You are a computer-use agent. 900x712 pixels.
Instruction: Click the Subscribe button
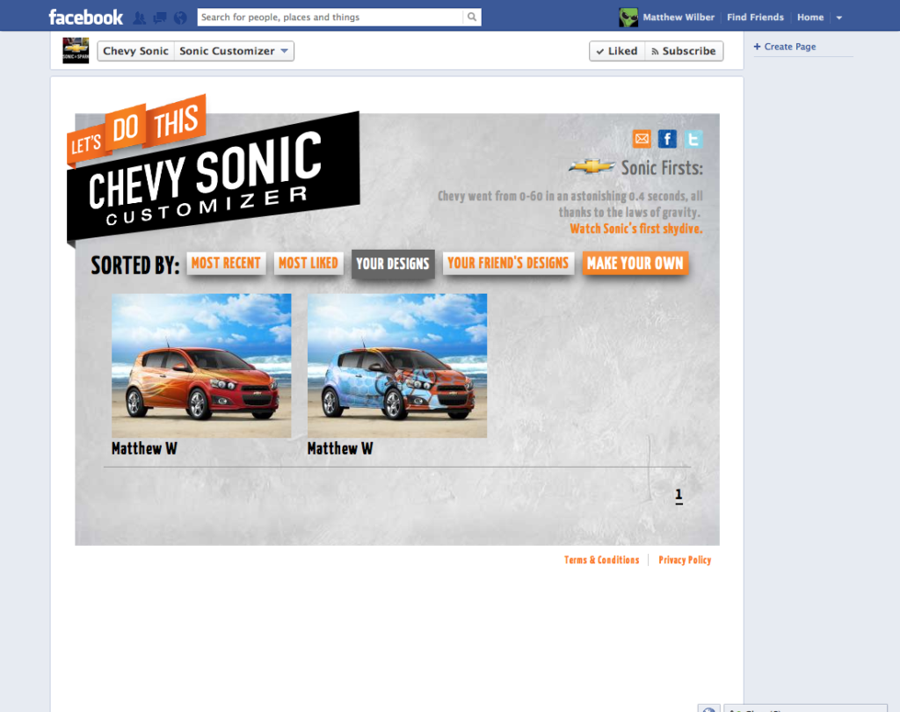pyautogui.click(x=684, y=51)
